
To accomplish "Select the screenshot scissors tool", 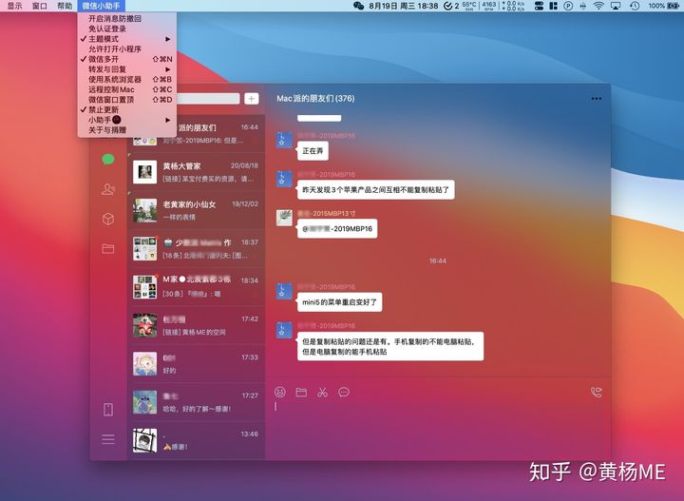I will [x=322, y=392].
